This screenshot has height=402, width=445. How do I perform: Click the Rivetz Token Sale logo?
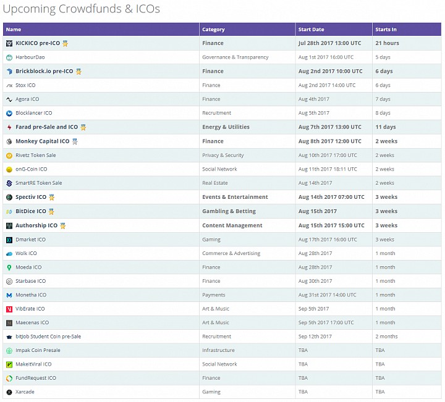(x=9, y=156)
